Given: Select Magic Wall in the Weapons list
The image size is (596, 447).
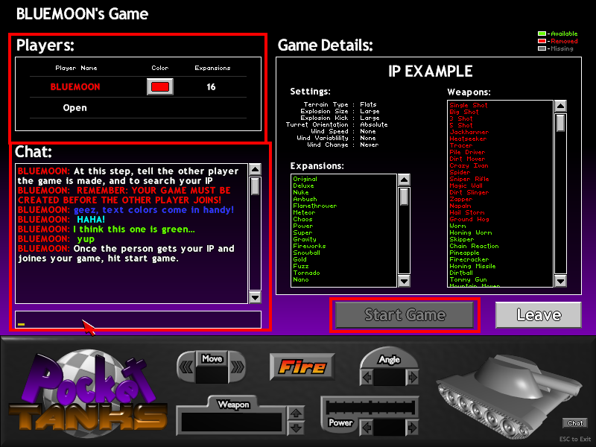Looking at the screenshot, I should (466, 186).
